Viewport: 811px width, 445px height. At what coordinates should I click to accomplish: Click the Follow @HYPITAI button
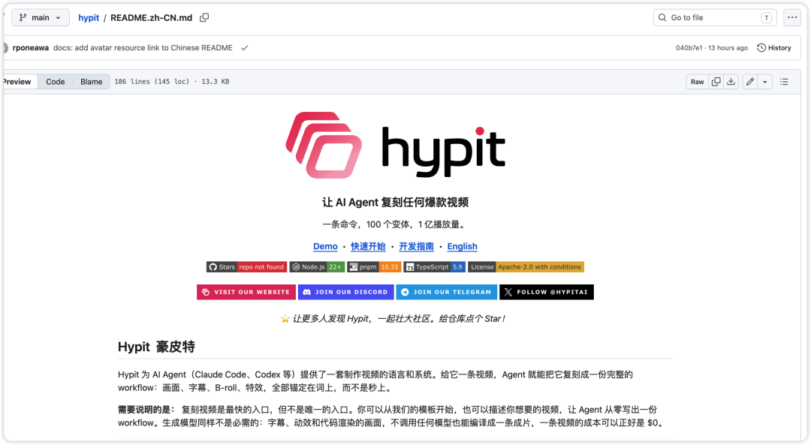(x=547, y=292)
